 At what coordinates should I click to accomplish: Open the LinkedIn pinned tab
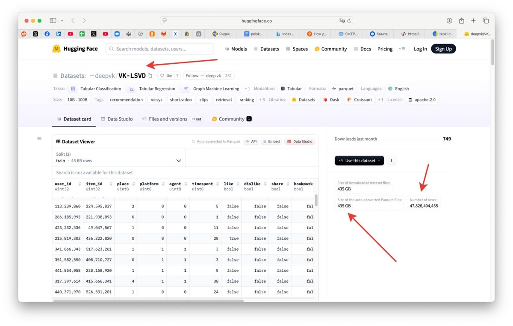click(x=59, y=34)
